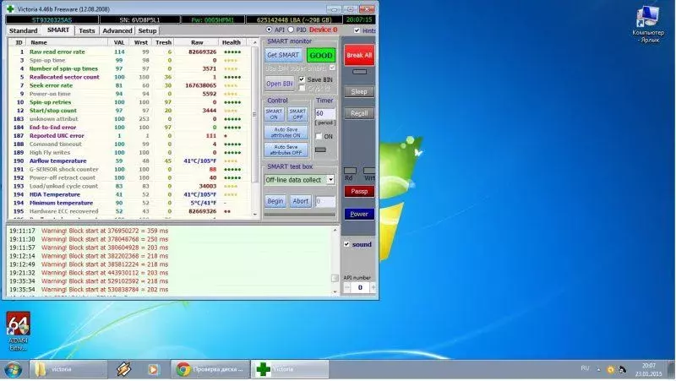Click the RU language indicator

click(x=585, y=368)
